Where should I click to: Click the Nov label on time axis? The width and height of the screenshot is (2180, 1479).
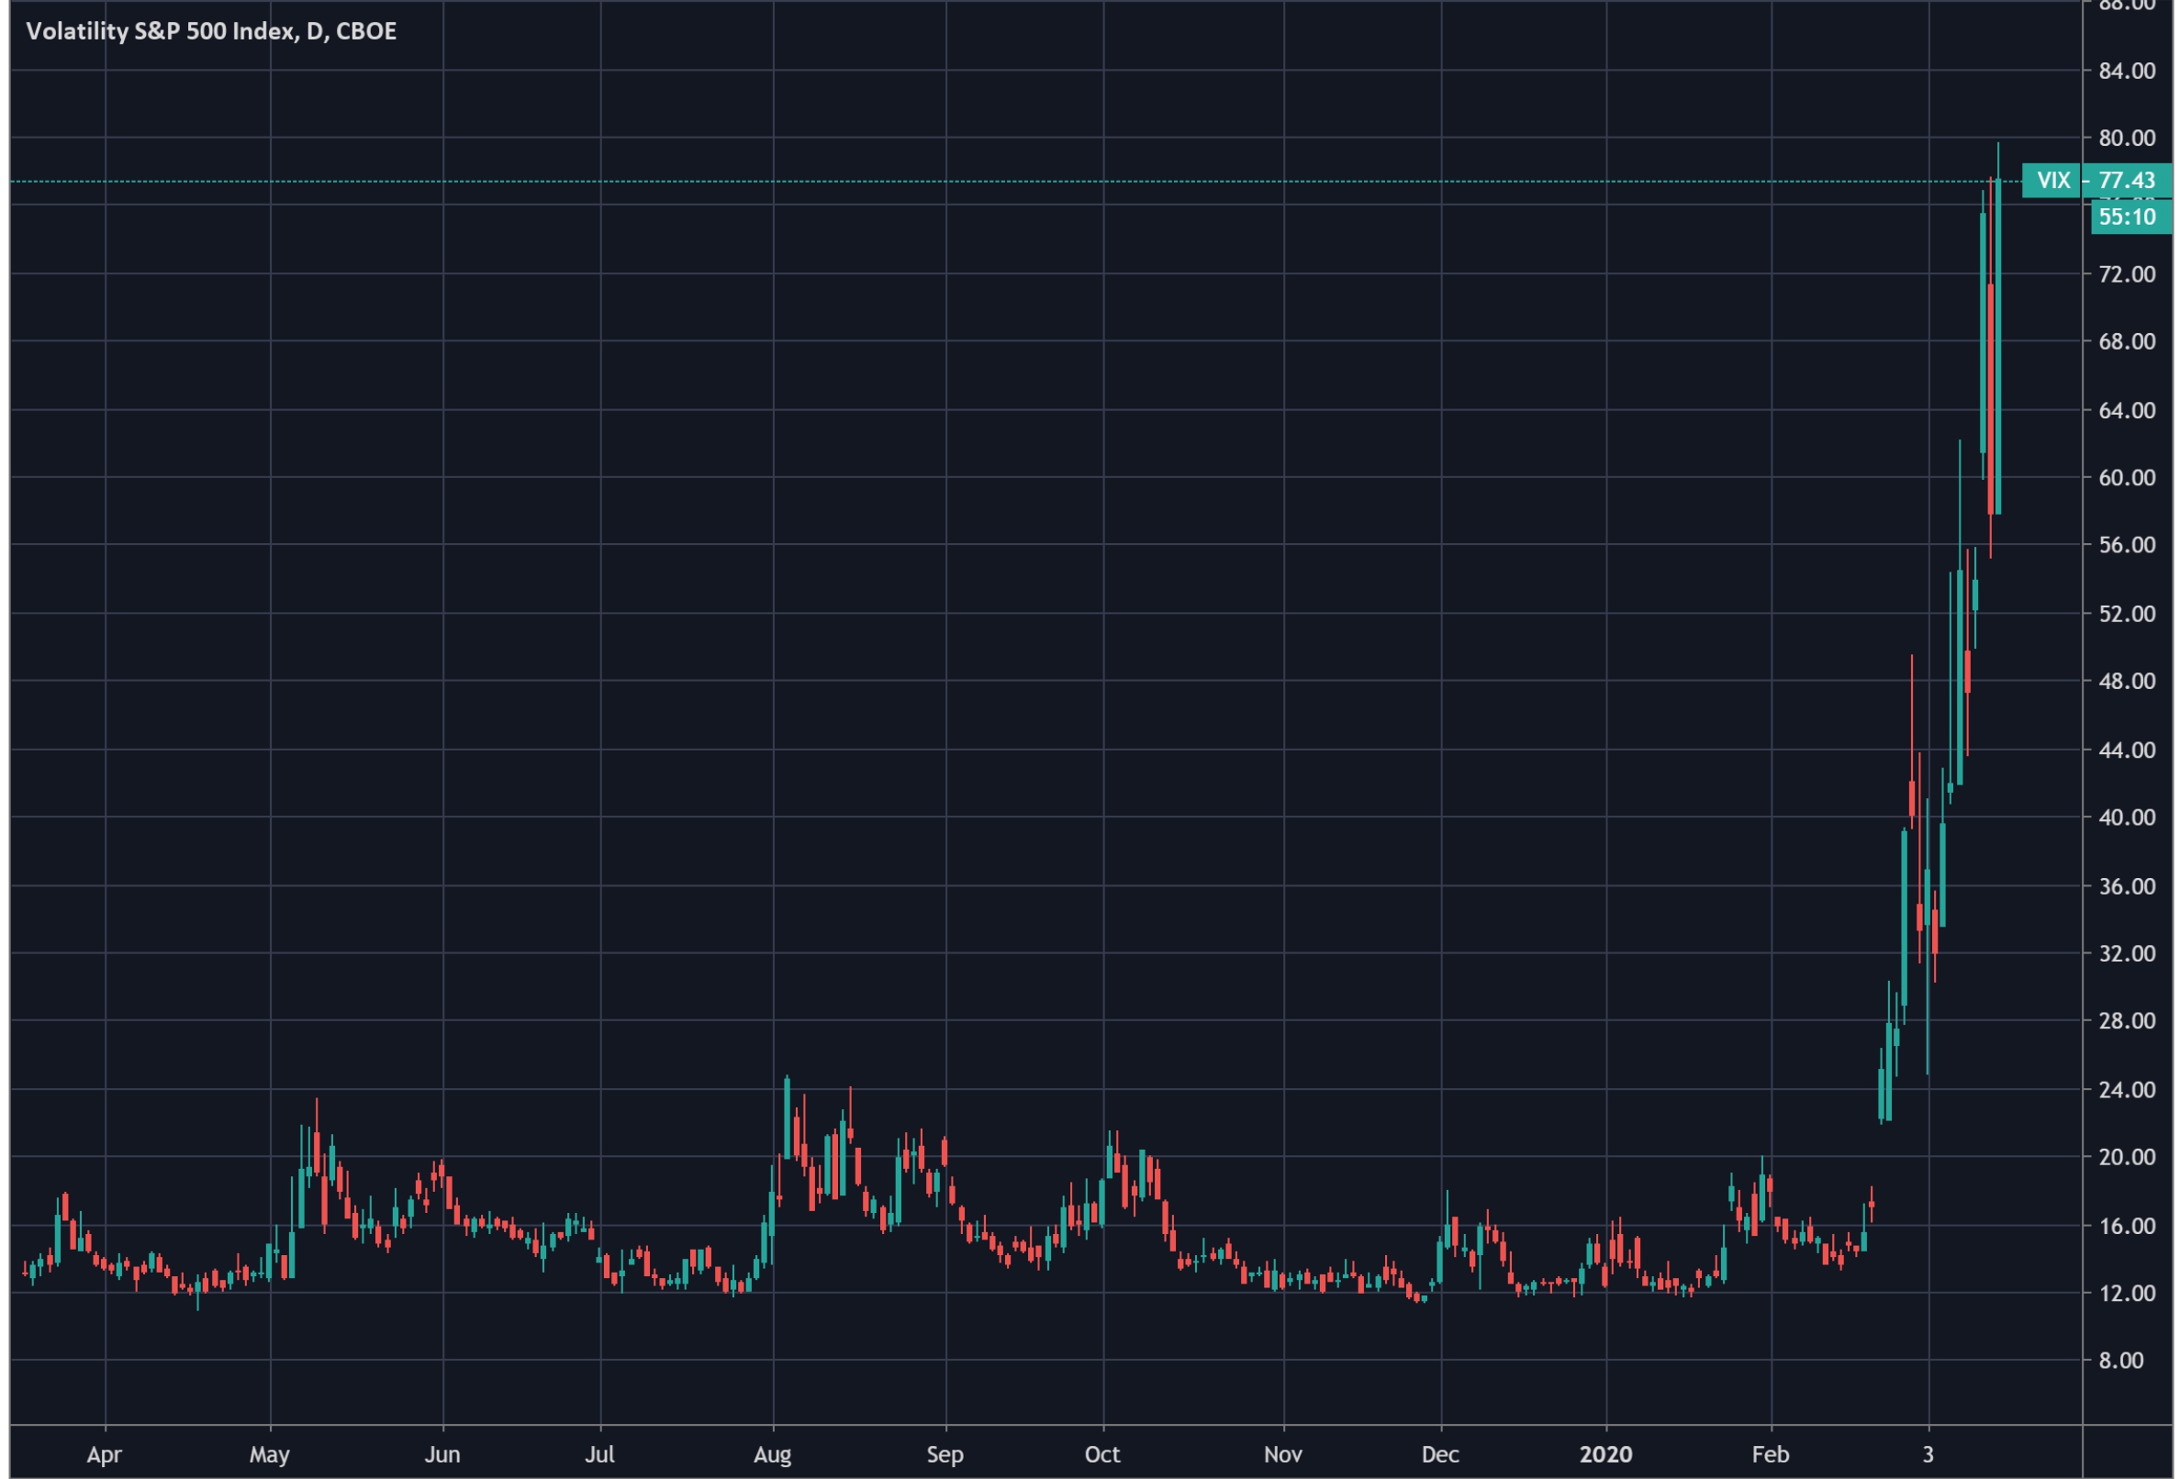[1282, 1454]
